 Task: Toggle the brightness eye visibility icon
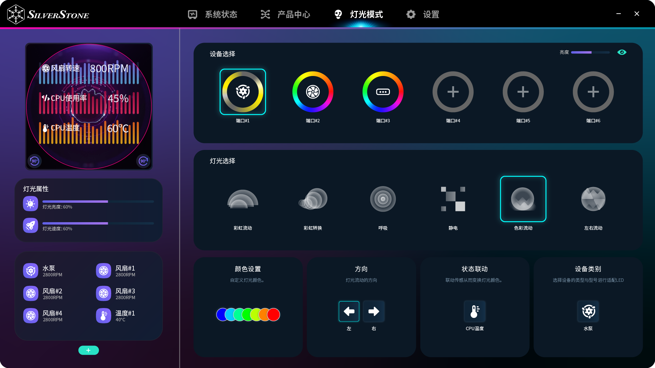[x=622, y=52]
